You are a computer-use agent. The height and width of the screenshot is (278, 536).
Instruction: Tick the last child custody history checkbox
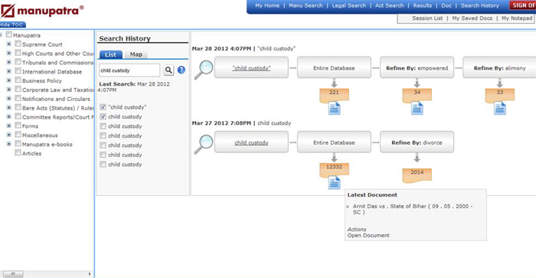coord(103,164)
